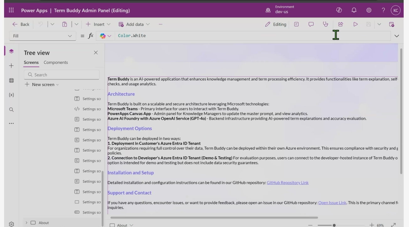Click the Undo arrow icon
409x227 pixels.
pos(40,24)
